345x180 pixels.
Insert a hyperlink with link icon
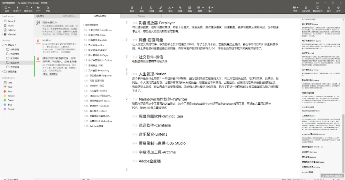(x=180, y=7)
